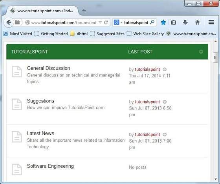Collapse the TUTORIALSPOINT category with round toggle
220x184 pixels.
pos(201,52)
